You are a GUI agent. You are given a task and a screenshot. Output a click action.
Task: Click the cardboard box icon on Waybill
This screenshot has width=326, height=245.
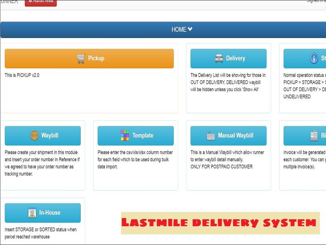click(x=35, y=136)
